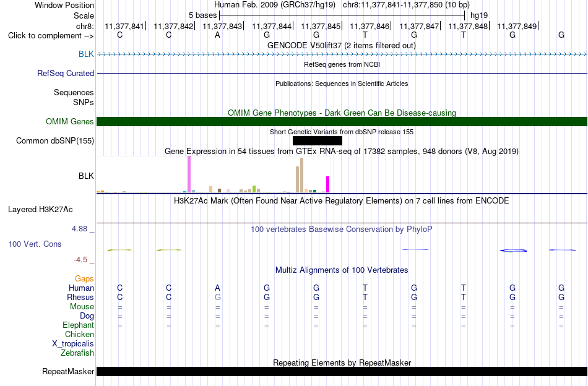Click the "hg19" label beside the scale bar
This screenshot has width=588, height=386.
(x=479, y=15)
